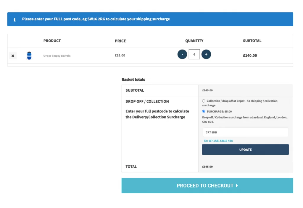Click the blue barrel product thumbnail
The height and width of the screenshot is (208, 303).
(x=29, y=56)
